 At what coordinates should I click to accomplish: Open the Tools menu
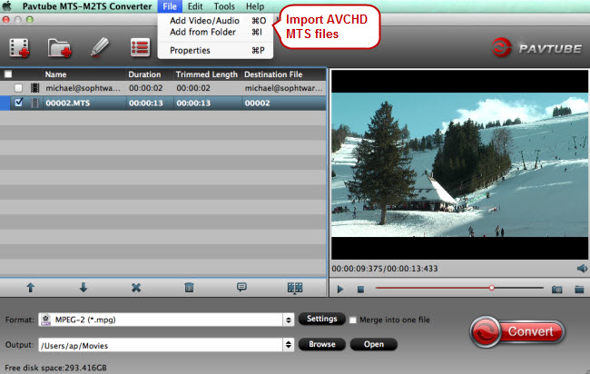[x=224, y=6]
